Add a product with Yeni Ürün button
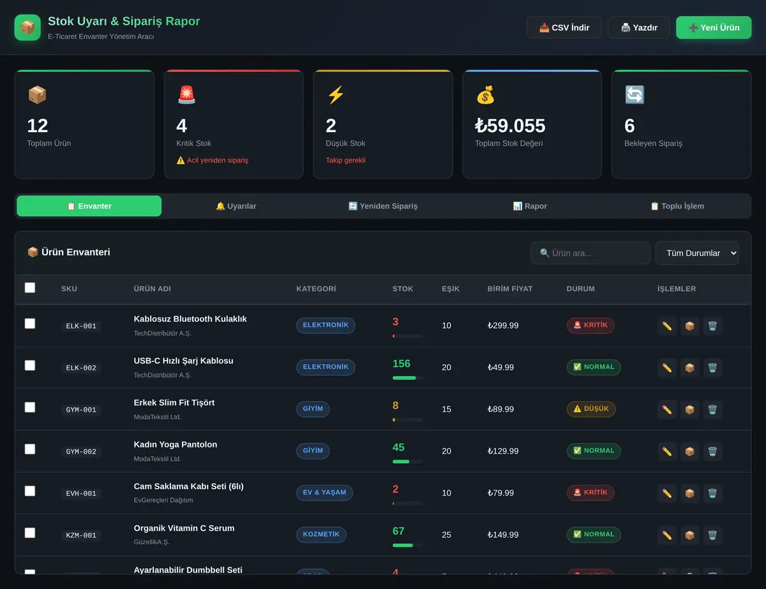 (x=714, y=27)
